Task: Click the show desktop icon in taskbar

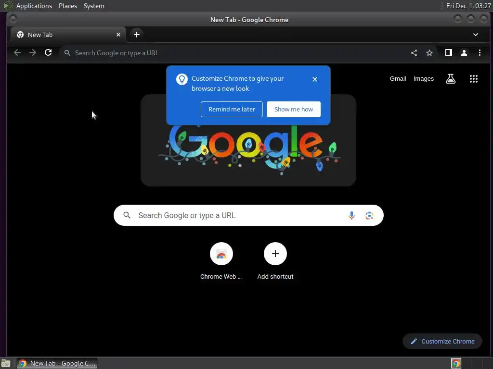Action: click(x=6, y=363)
